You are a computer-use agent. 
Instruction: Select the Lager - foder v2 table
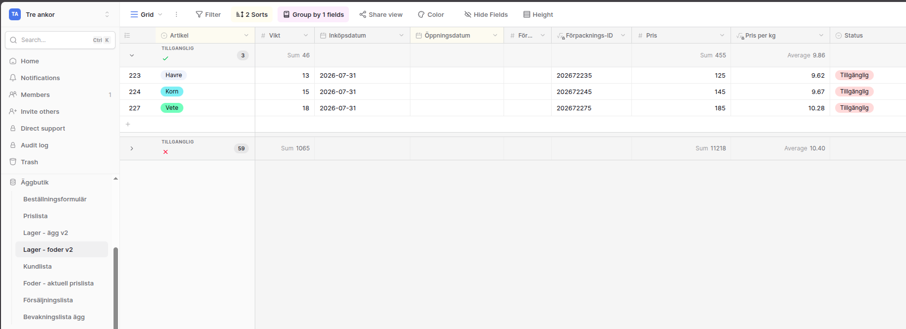[x=61, y=250]
